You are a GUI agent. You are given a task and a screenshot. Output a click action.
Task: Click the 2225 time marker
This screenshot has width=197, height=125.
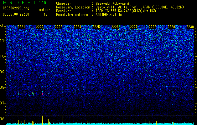(x=96, y=27)
